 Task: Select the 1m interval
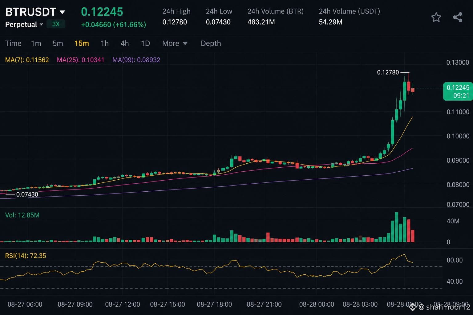point(36,43)
